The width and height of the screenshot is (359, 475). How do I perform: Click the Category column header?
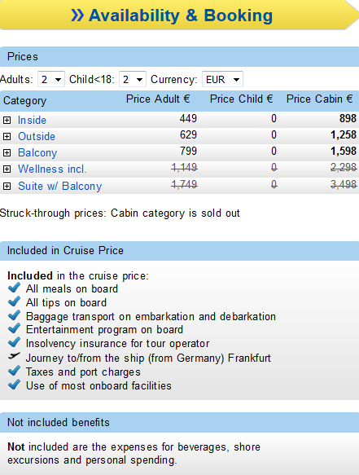coord(24,100)
